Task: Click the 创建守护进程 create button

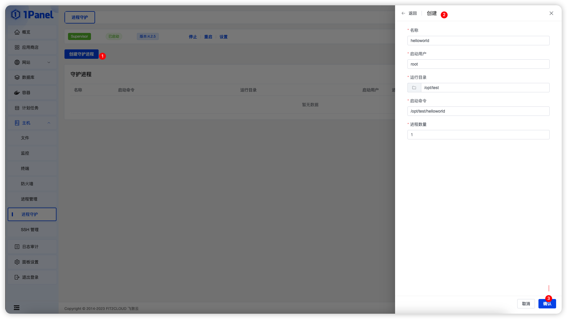Action: coord(81,54)
